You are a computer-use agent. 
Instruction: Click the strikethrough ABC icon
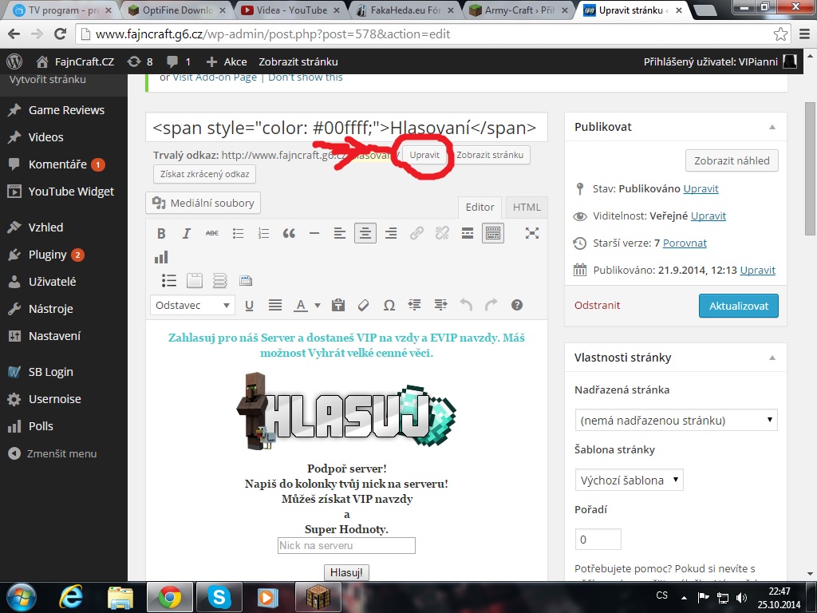click(x=212, y=234)
